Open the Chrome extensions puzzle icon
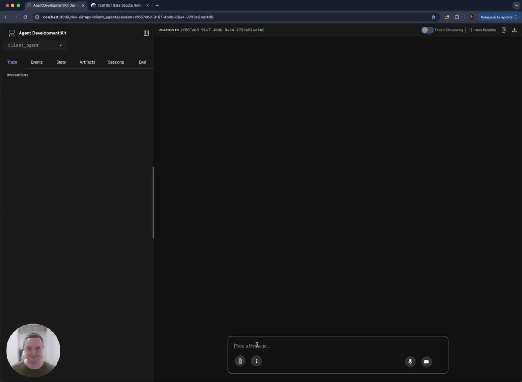The width and height of the screenshot is (522, 382). 457,17
